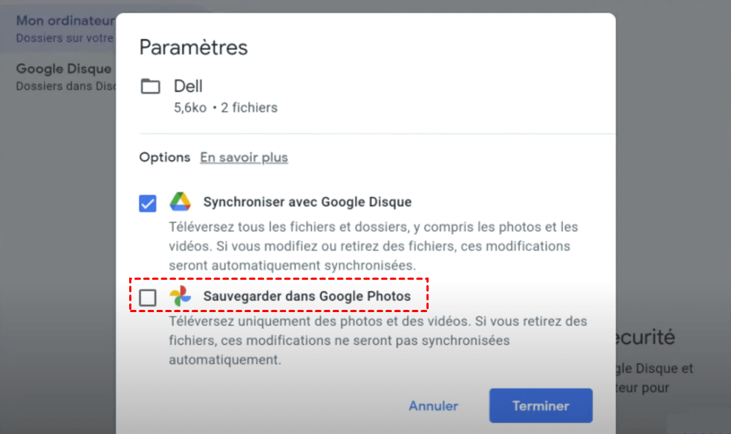Click the Google Photos backup description text

pos(377,341)
